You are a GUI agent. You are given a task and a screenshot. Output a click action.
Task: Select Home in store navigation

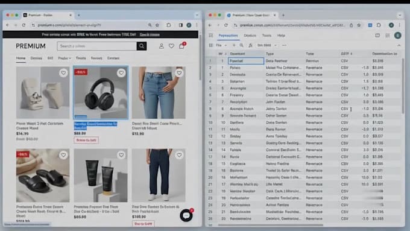pyautogui.click(x=20, y=58)
